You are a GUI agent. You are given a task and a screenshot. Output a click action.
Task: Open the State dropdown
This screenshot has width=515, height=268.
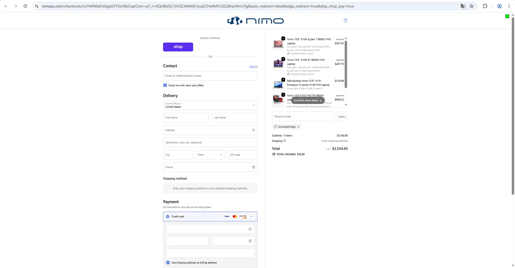click(210, 155)
